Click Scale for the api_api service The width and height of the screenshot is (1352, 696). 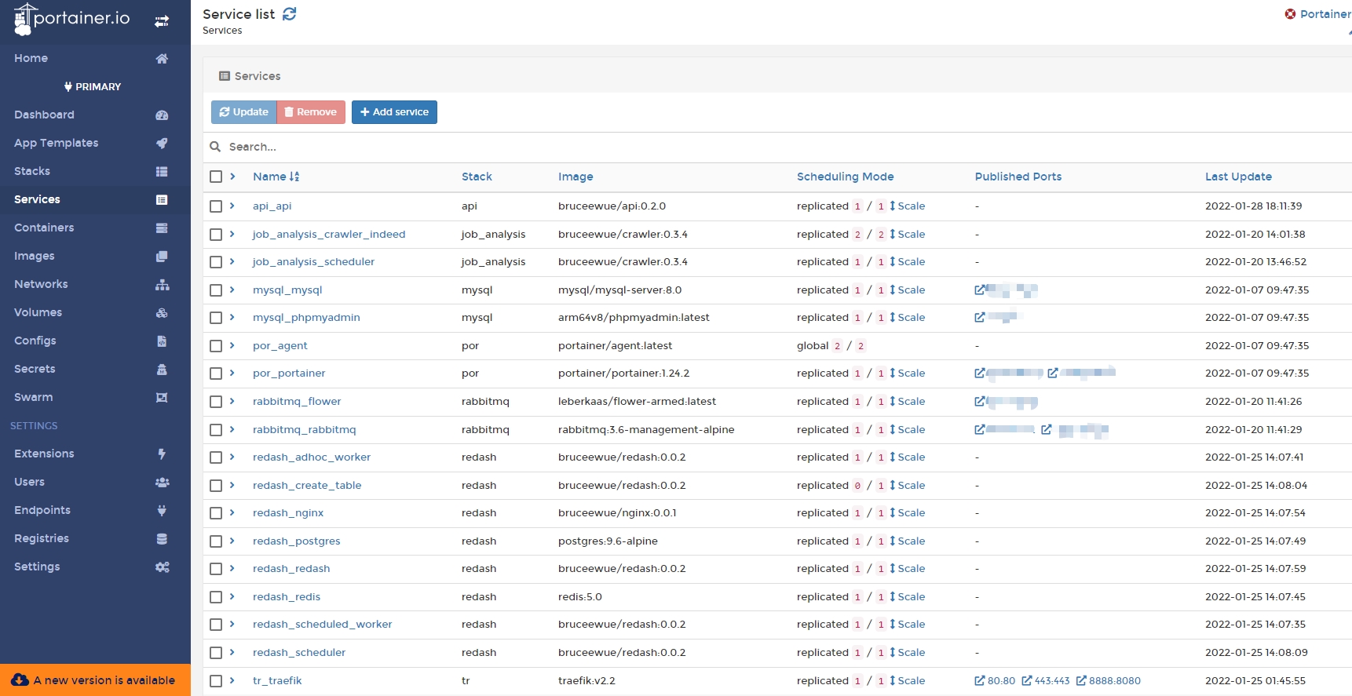tap(907, 206)
